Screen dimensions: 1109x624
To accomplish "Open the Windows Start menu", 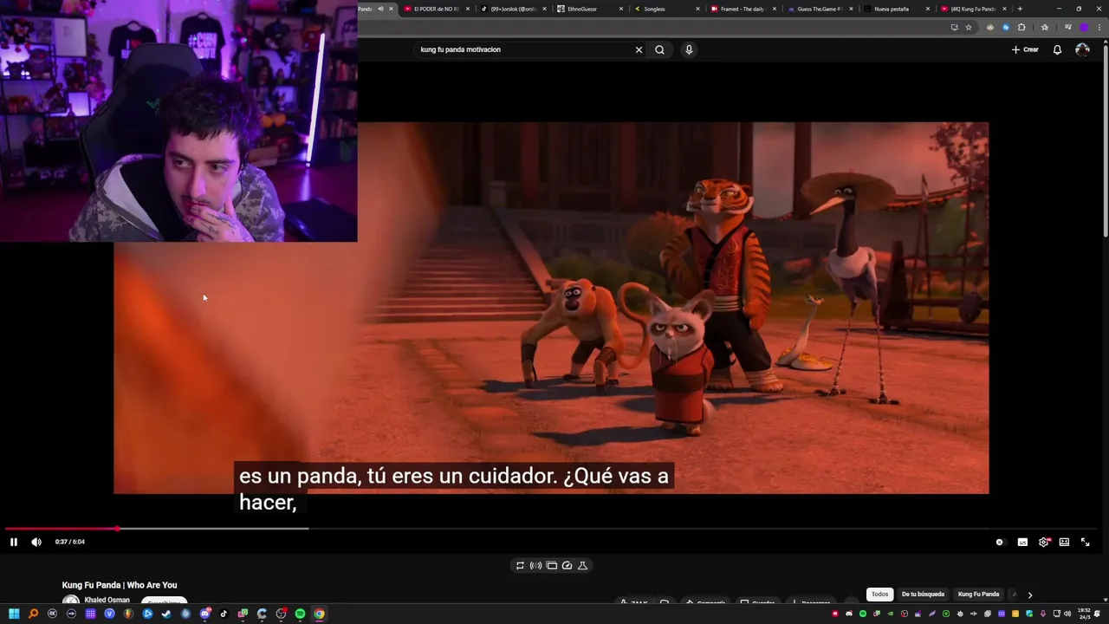I will tap(14, 614).
